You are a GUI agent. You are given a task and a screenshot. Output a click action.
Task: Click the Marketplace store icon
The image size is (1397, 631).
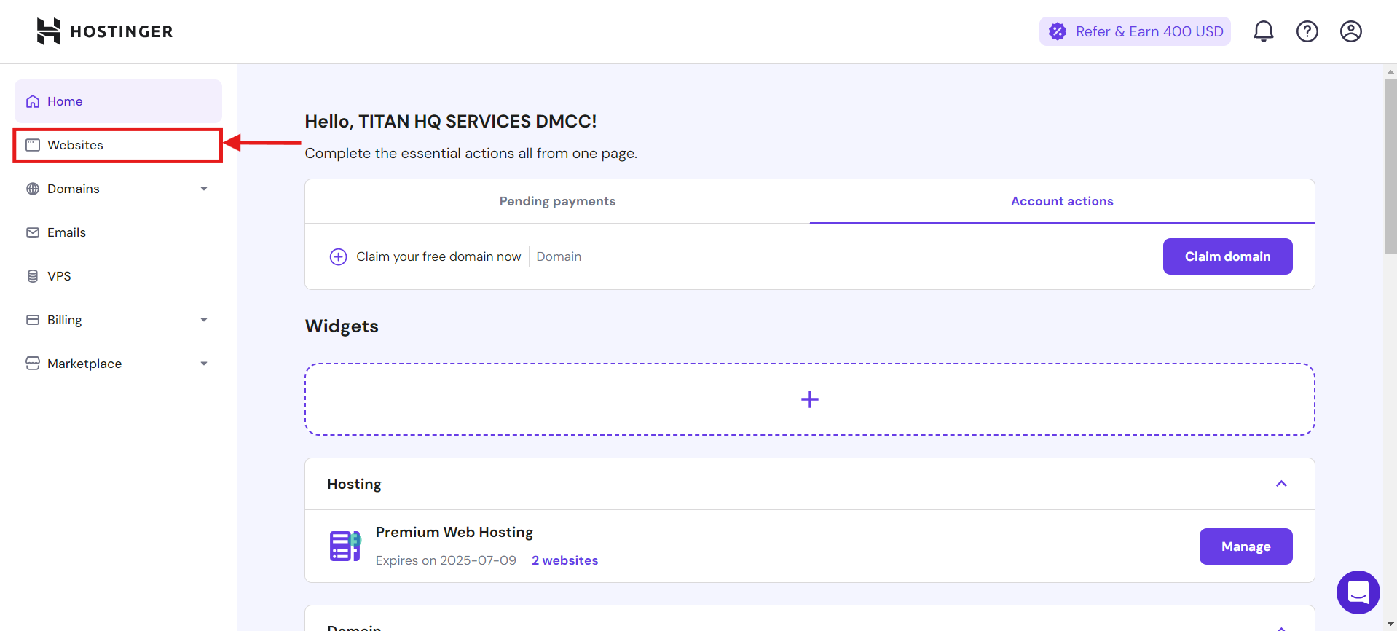pyautogui.click(x=33, y=364)
